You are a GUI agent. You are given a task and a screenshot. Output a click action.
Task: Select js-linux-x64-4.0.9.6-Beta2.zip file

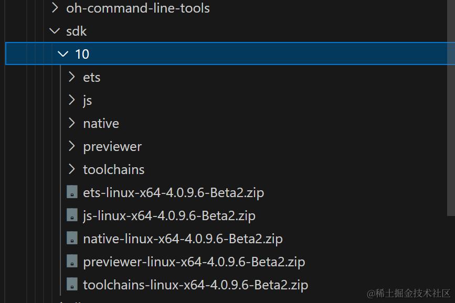click(169, 215)
